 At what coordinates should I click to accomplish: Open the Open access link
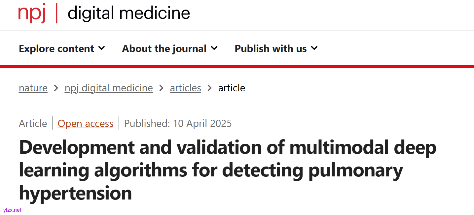pyautogui.click(x=85, y=124)
